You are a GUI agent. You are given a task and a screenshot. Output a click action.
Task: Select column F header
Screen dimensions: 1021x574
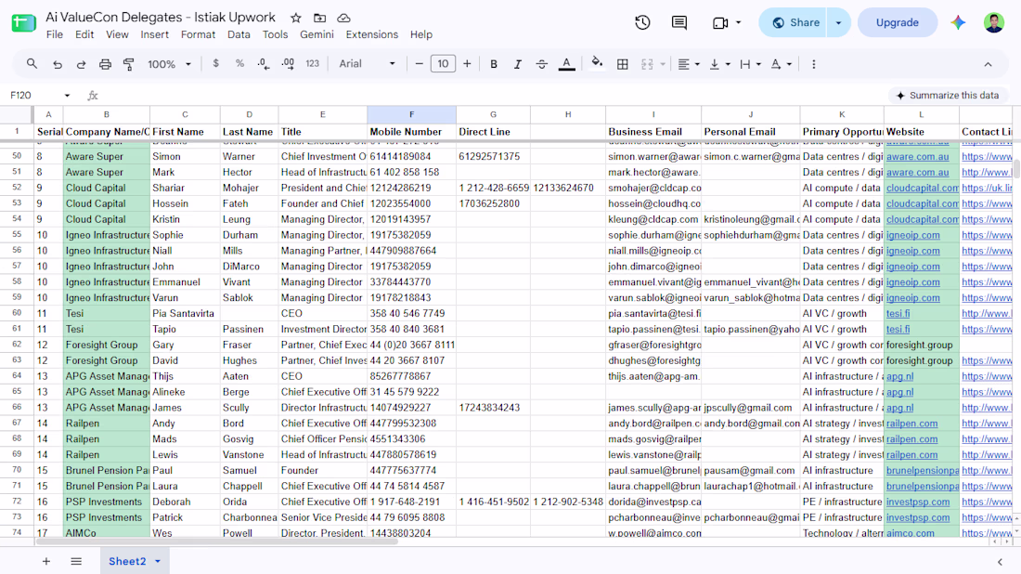(x=411, y=114)
